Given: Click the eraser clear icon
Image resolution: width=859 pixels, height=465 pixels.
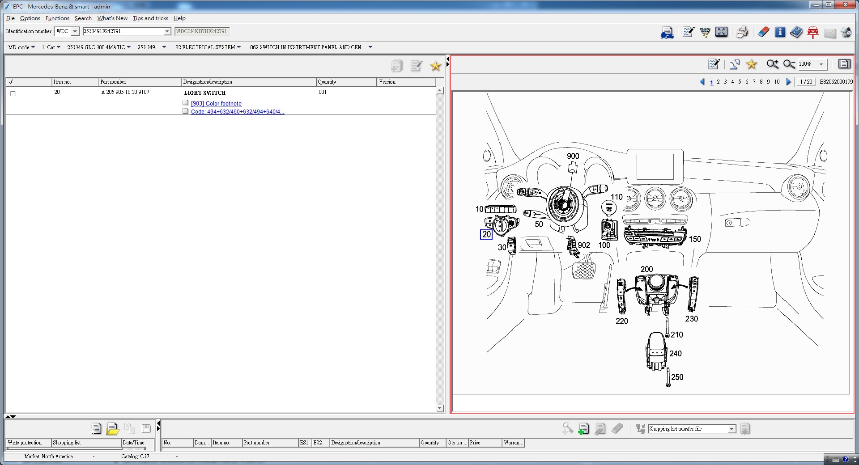Looking at the screenshot, I should [x=763, y=32].
